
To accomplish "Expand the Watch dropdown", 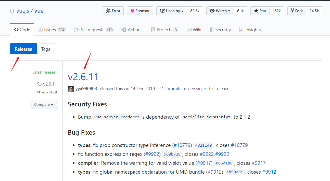I will click(x=220, y=11).
